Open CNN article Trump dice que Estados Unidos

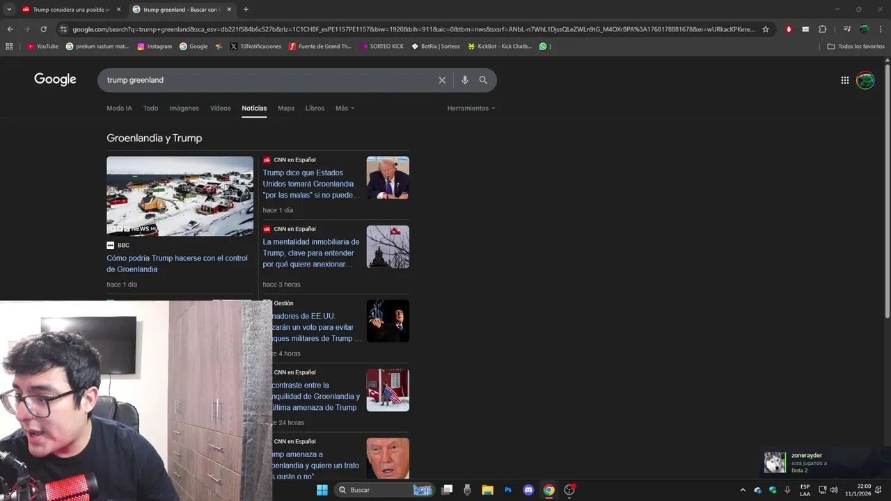pos(311,184)
